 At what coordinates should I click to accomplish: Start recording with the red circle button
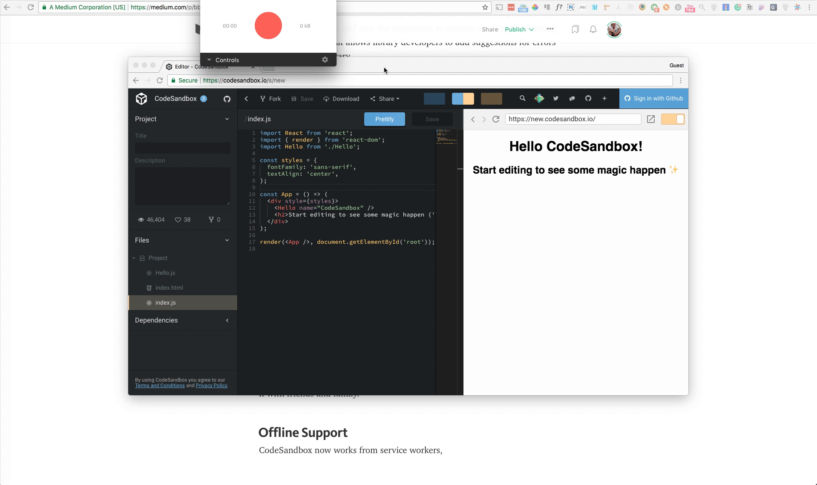click(268, 26)
